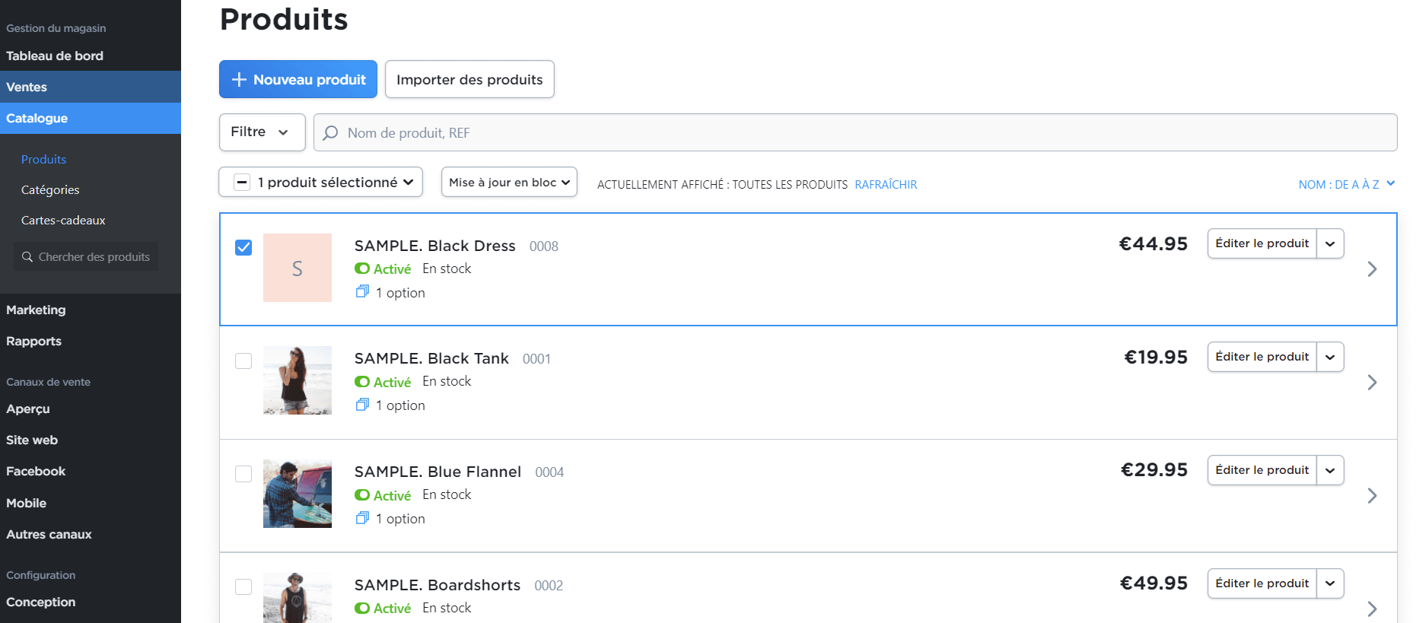
Task: Open Blue Flannel details via right chevron
Action: pyautogui.click(x=1372, y=496)
